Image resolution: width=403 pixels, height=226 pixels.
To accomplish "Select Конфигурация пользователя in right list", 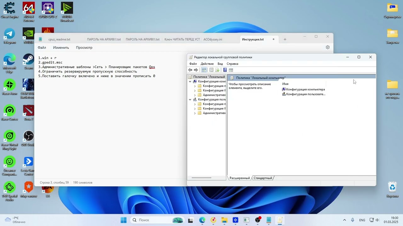I will [x=304, y=94].
